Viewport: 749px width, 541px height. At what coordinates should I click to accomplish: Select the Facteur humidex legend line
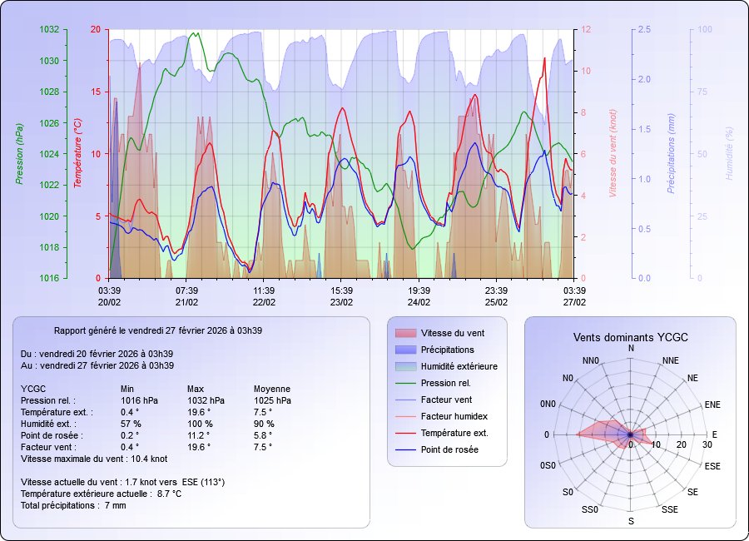[x=404, y=416]
